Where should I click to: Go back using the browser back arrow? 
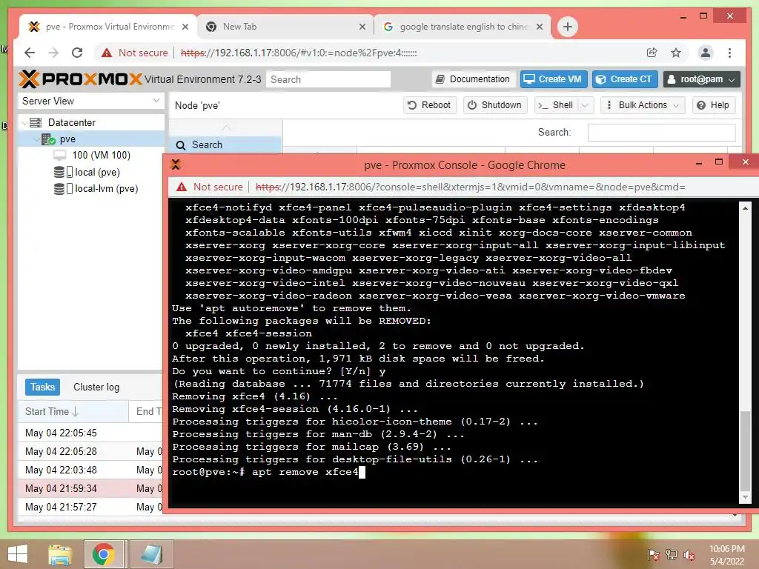30,53
